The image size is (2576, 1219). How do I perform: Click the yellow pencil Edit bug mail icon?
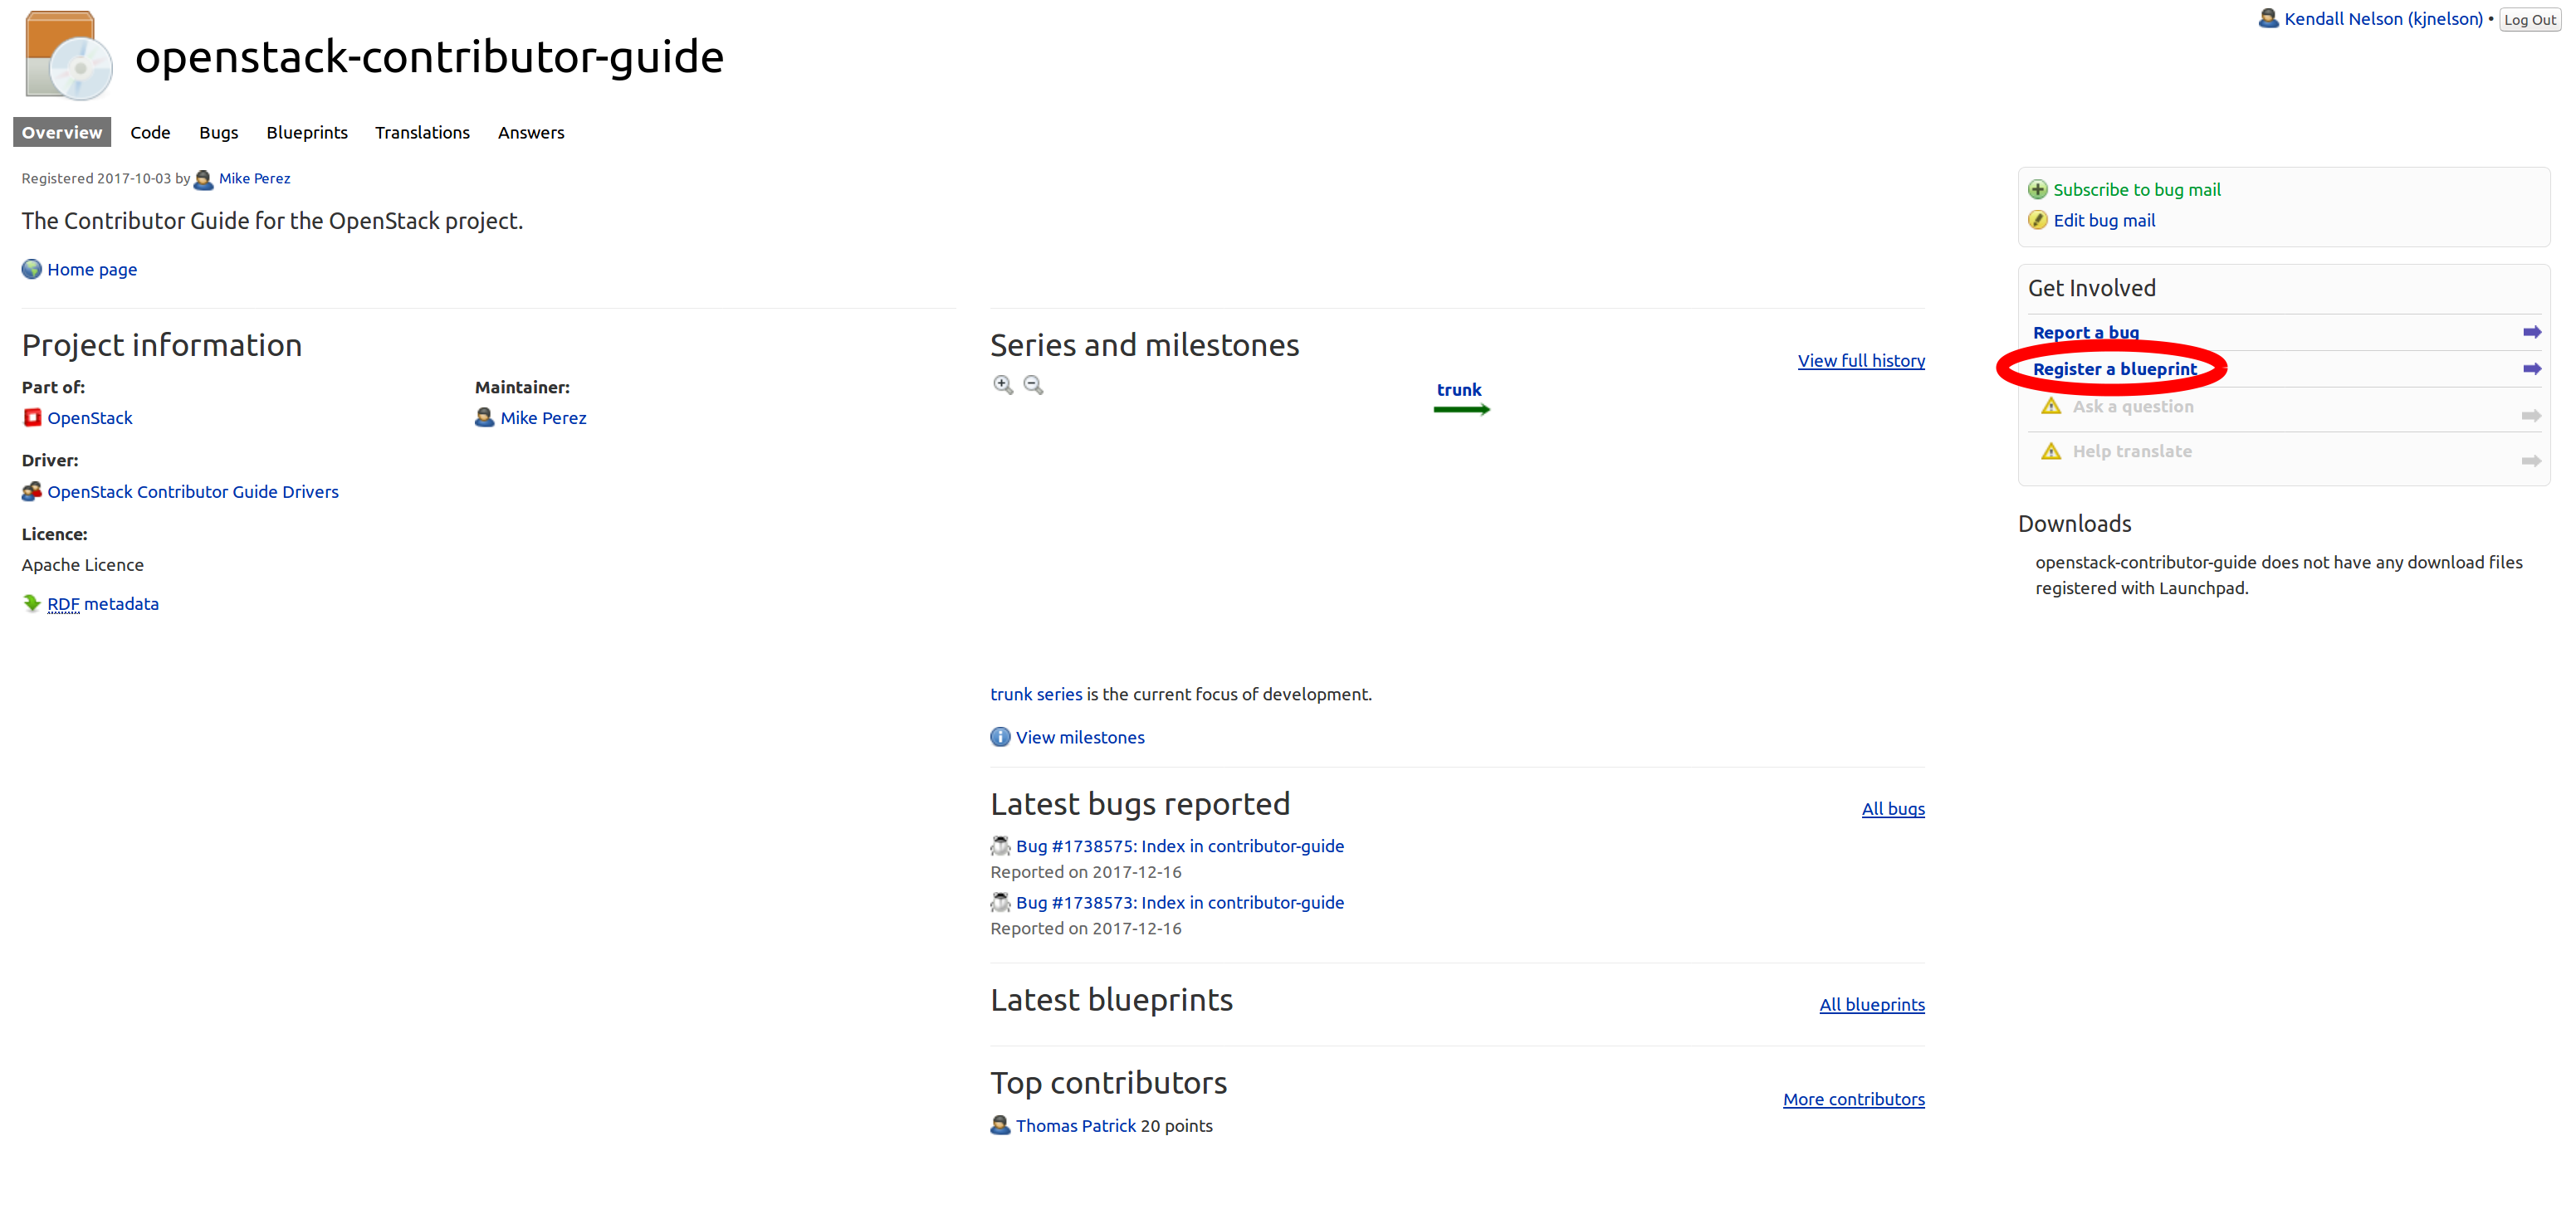tap(2037, 220)
